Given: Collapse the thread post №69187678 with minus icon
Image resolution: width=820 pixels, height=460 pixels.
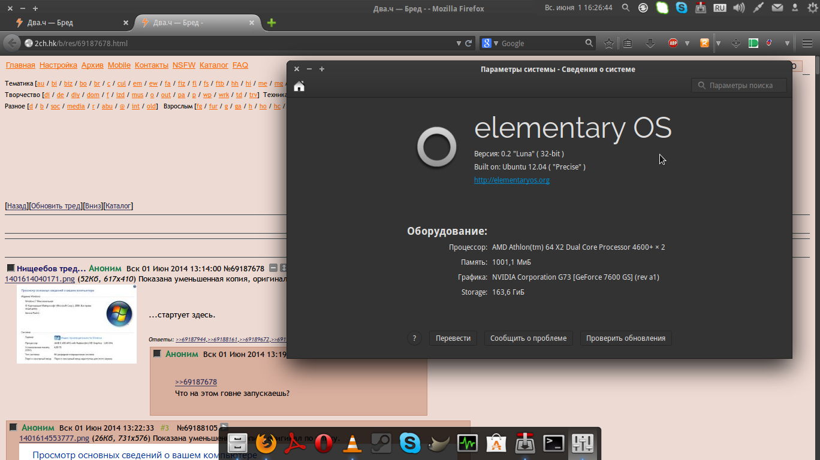Looking at the screenshot, I should [x=273, y=268].
